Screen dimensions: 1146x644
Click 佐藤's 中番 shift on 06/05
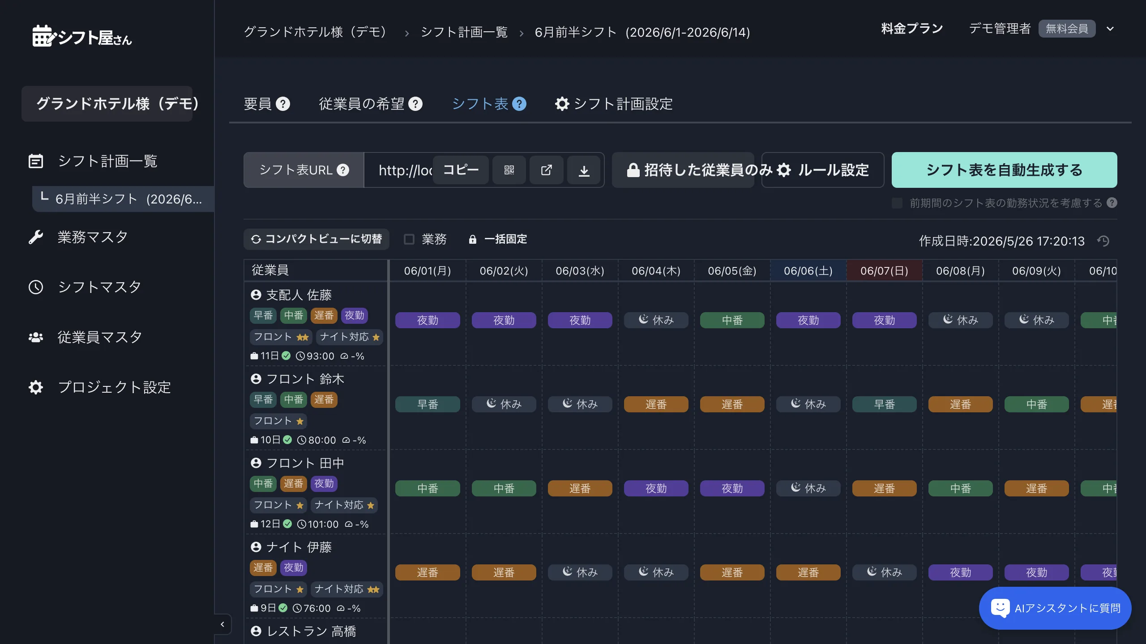pyautogui.click(x=732, y=320)
